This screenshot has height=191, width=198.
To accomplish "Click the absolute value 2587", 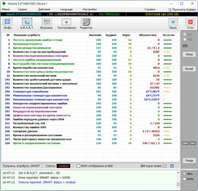I will (156, 52).
